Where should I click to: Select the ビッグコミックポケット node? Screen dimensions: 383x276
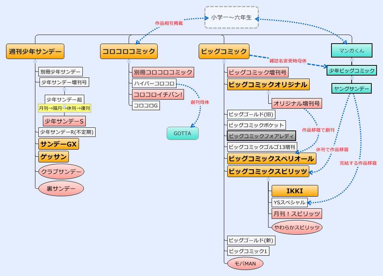(257, 125)
